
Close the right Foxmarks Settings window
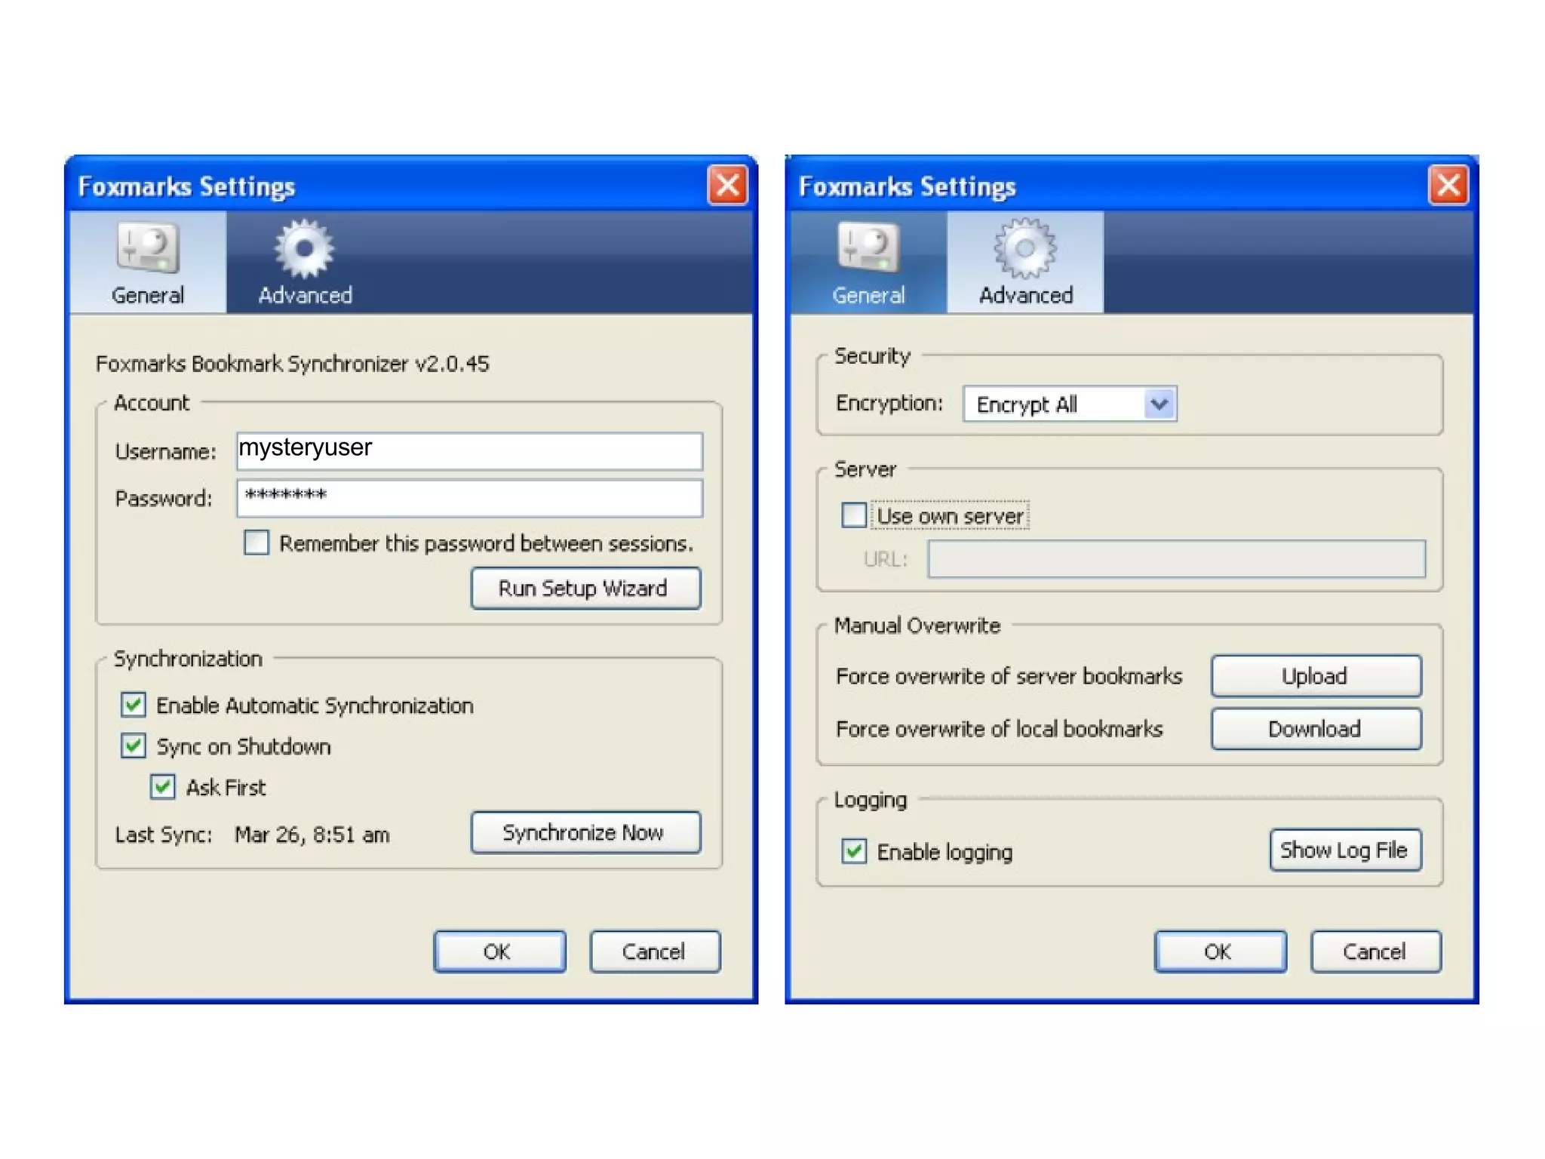[x=1448, y=185]
